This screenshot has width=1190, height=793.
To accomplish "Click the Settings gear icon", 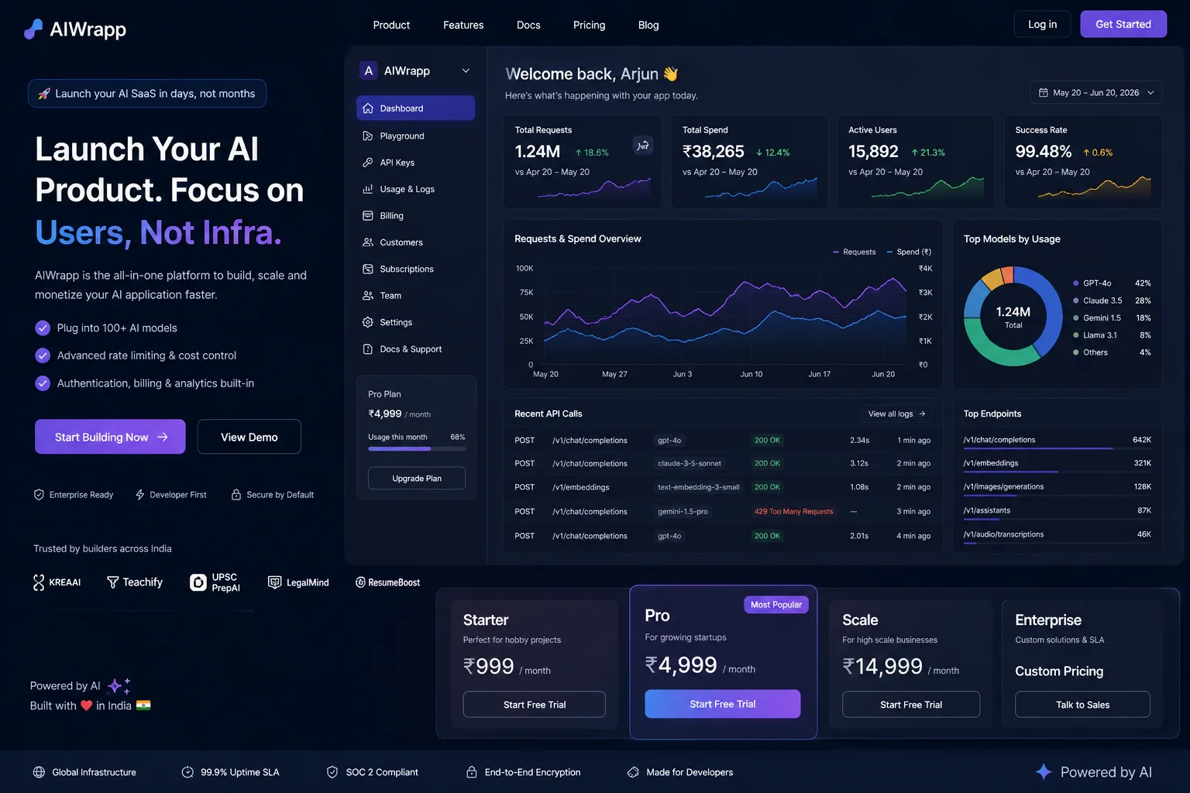I will pos(368,322).
